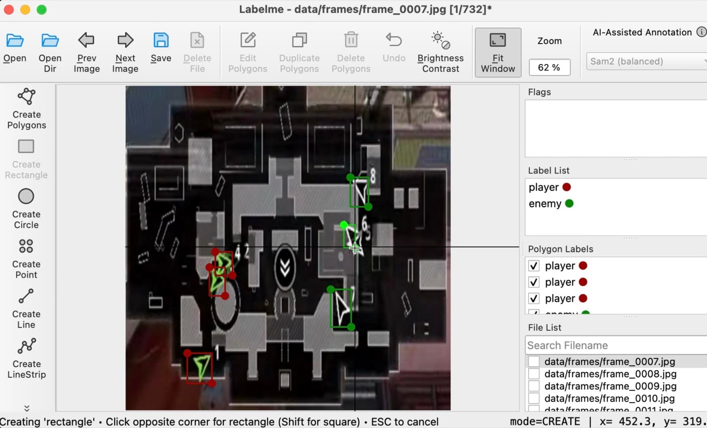The image size is (707, 428).
Task: Select data/frames/frame_0010.jpg in File List
Action: [609, 398]
